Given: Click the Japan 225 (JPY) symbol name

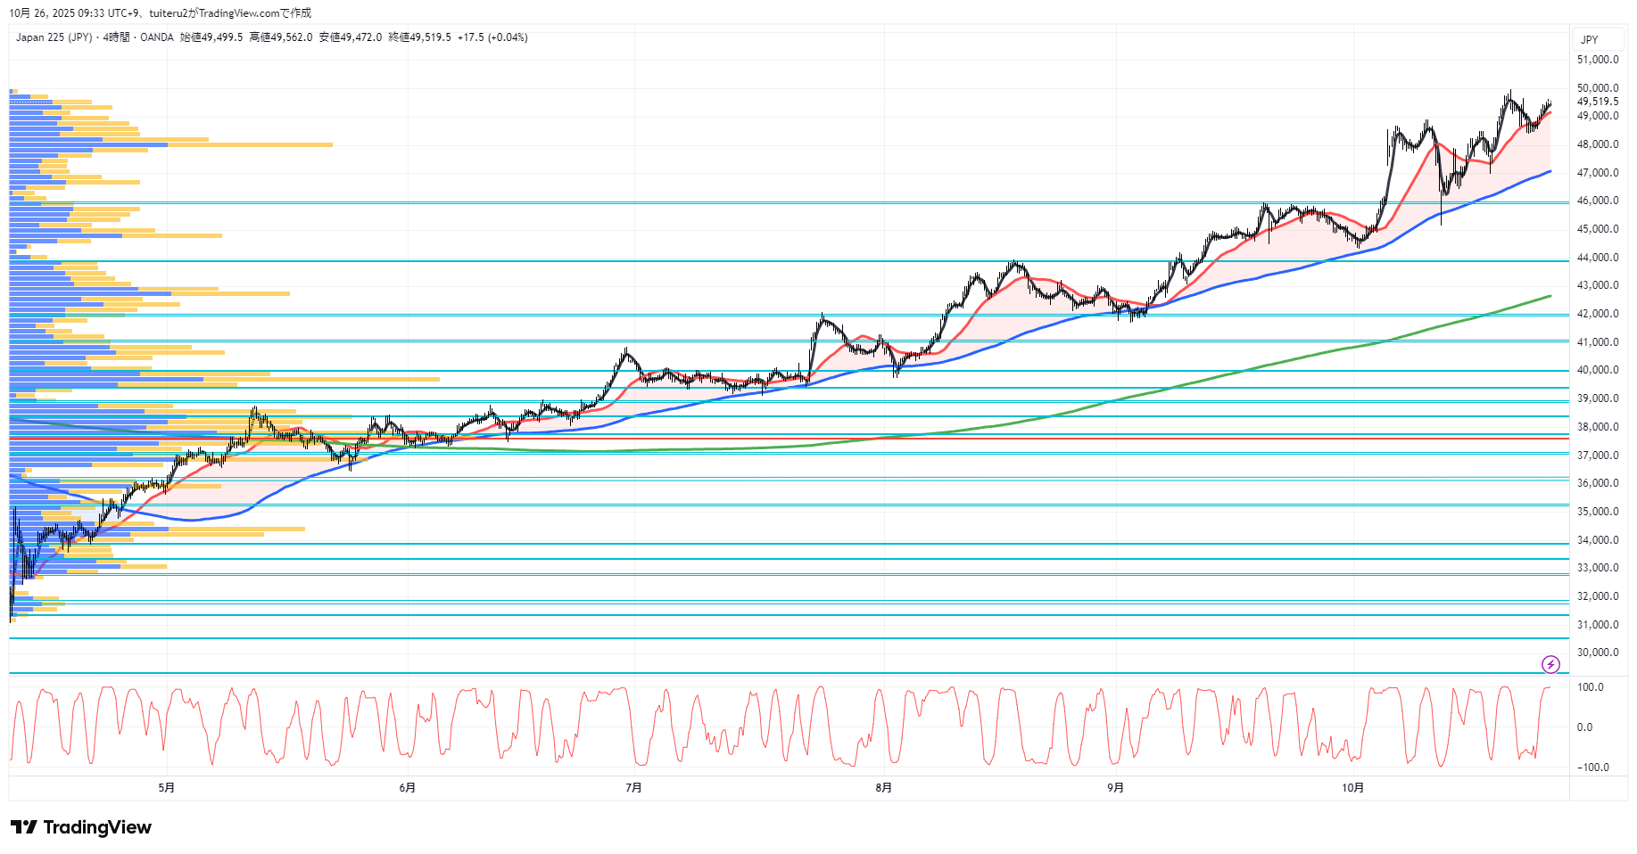Looking at the screenshot, I should [x=54, y=37].
